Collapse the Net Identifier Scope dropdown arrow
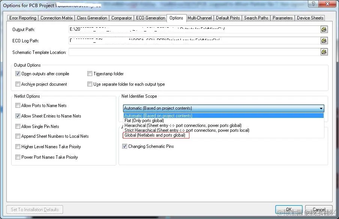 [x=321, y=108]
